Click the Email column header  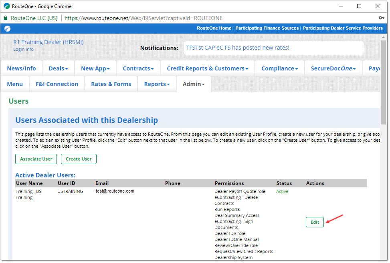pos(102,183)
